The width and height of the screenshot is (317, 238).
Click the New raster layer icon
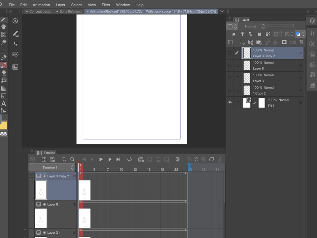pos(242,42)
